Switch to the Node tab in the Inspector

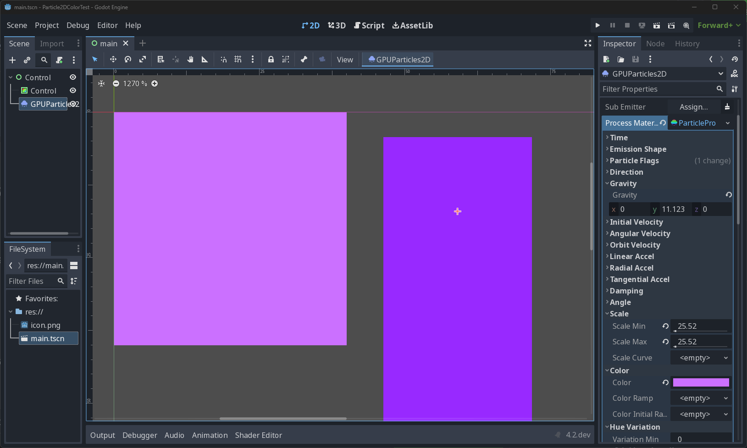pyautogui.click(x=655, y=44)
